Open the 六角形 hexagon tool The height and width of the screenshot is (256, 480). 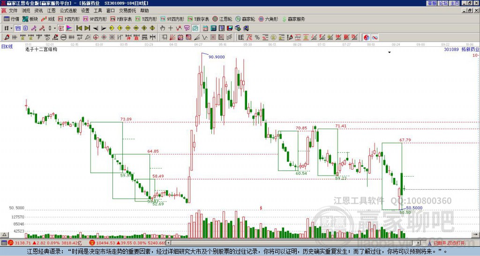pos(268,19)
